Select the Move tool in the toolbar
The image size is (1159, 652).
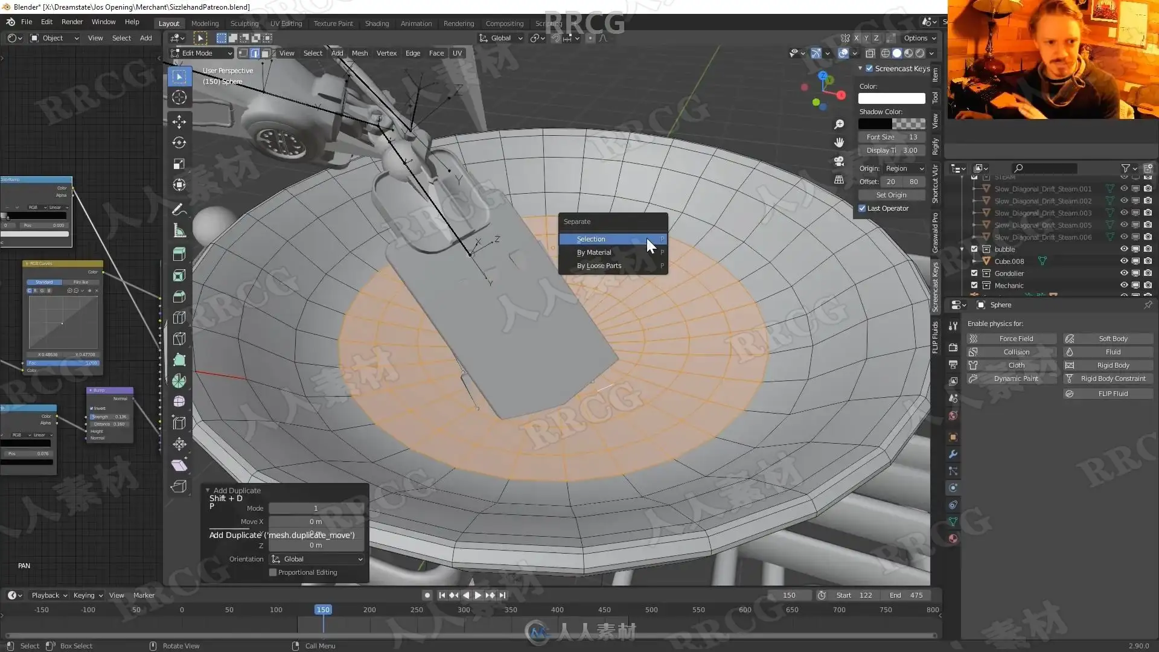[x=179, y=121]
